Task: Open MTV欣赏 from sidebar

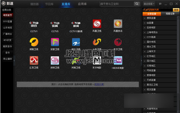Action: [x=7, y=40]
